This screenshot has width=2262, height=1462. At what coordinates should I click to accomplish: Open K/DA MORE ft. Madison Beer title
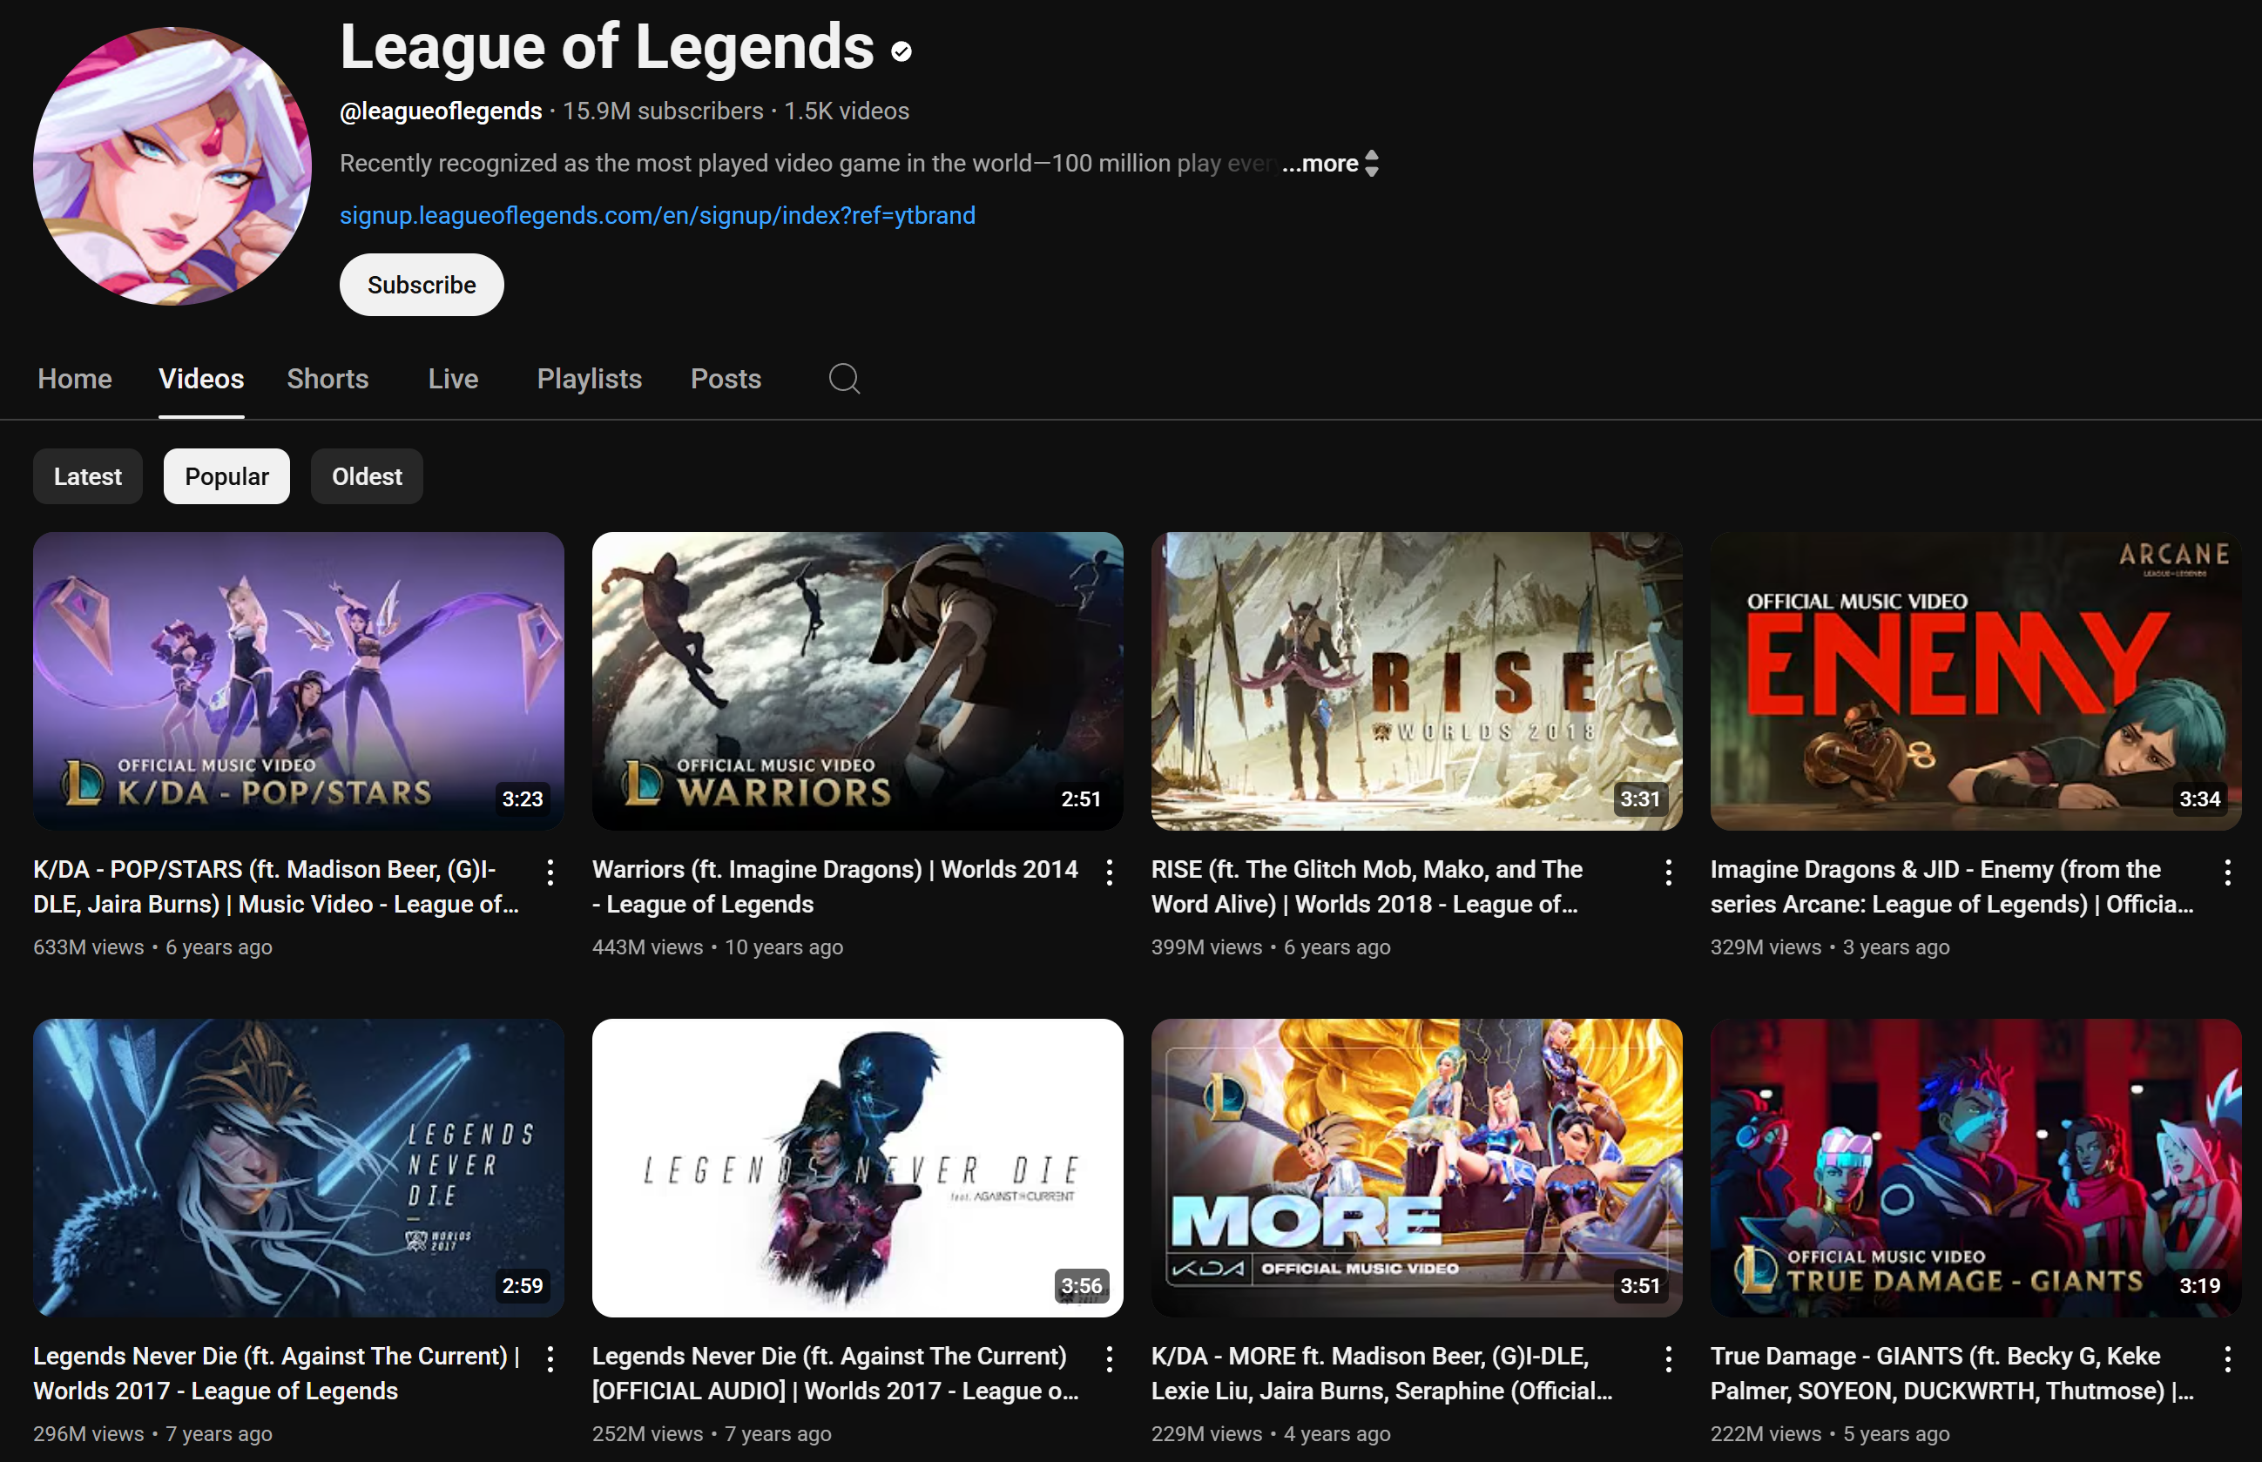point(1381,1374)
